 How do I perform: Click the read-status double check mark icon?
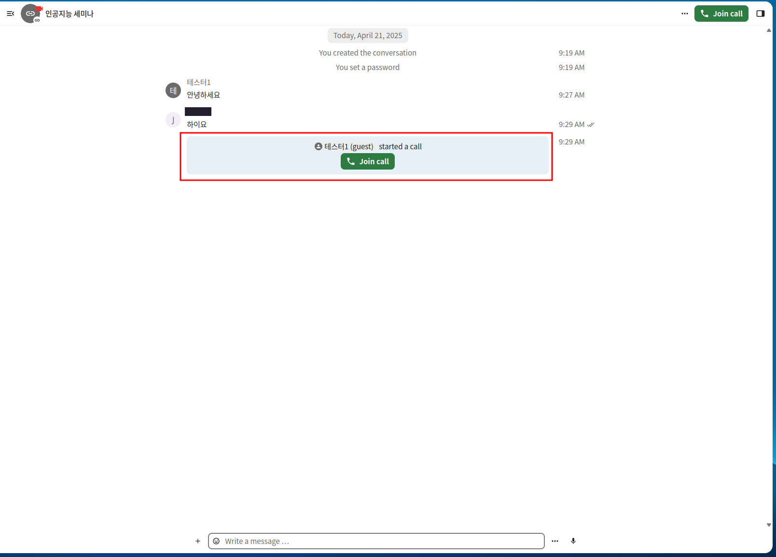pos(591,125)
